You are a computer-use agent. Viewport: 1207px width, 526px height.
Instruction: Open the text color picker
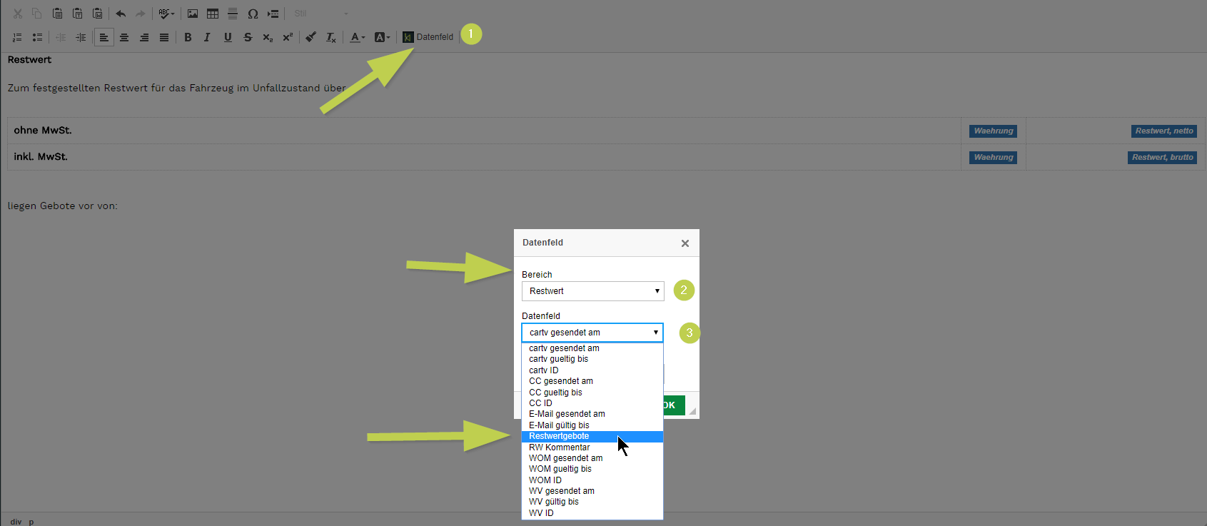[x=357, y=37]
